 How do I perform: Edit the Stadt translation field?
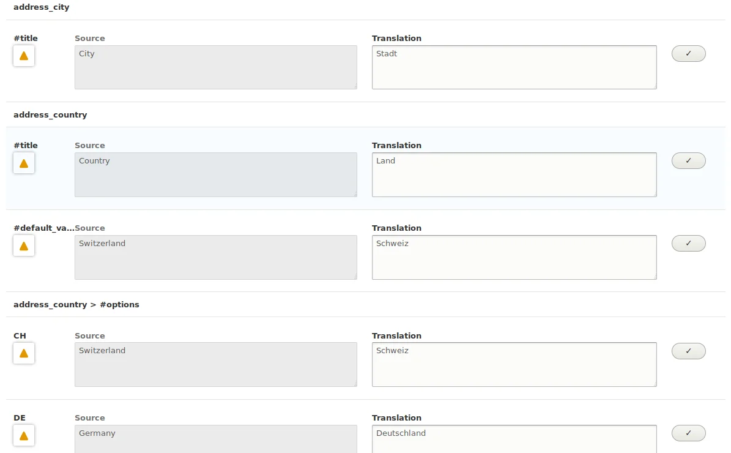[514, 67]
